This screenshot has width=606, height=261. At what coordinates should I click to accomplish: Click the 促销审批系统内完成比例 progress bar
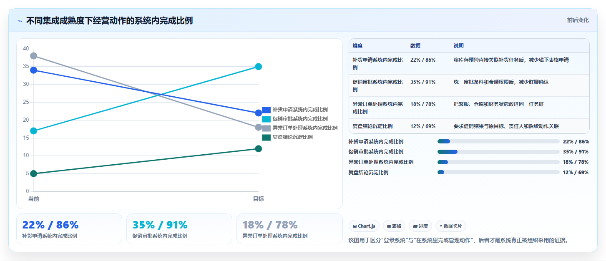[498, 152]
